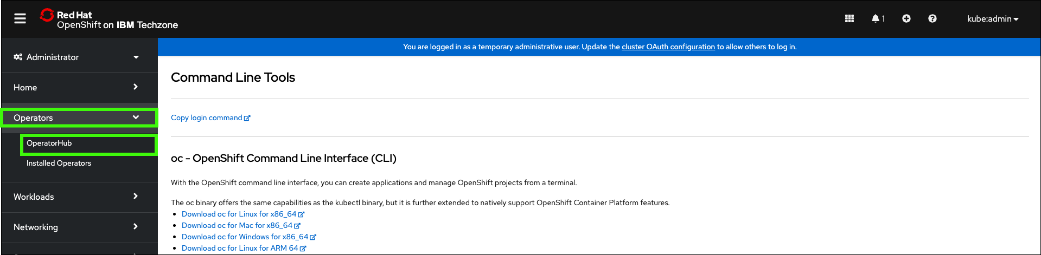Select OperatorHub in the sidebar
Viewport: 1041px width, 255px height.
[49, 143]
